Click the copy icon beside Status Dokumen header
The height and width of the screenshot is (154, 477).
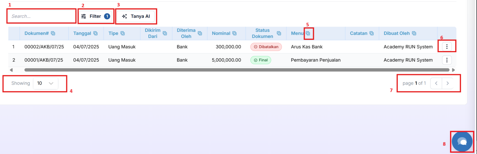pyautogui.click(x=279, y=33)
